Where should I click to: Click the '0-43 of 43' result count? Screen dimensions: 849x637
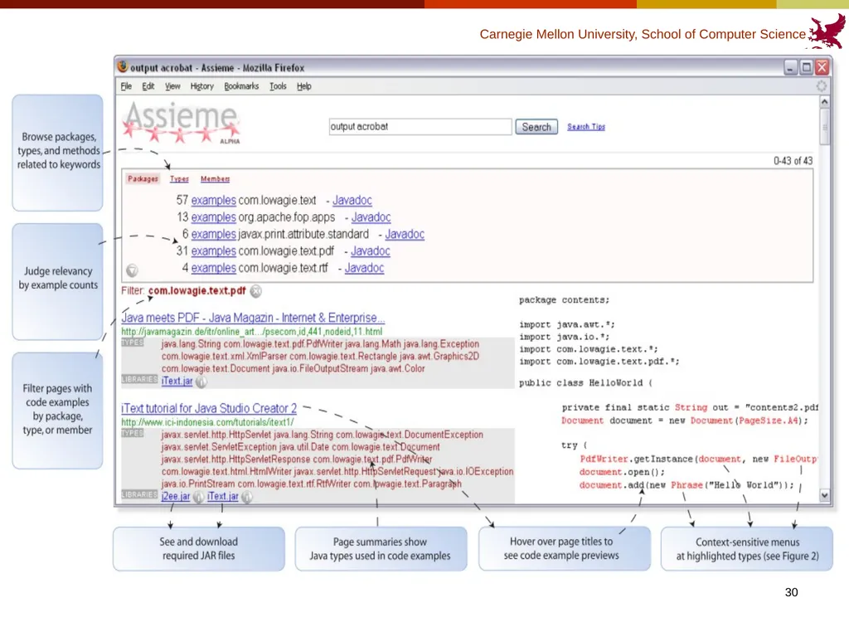pyautogui.click(x=793, y=161)
